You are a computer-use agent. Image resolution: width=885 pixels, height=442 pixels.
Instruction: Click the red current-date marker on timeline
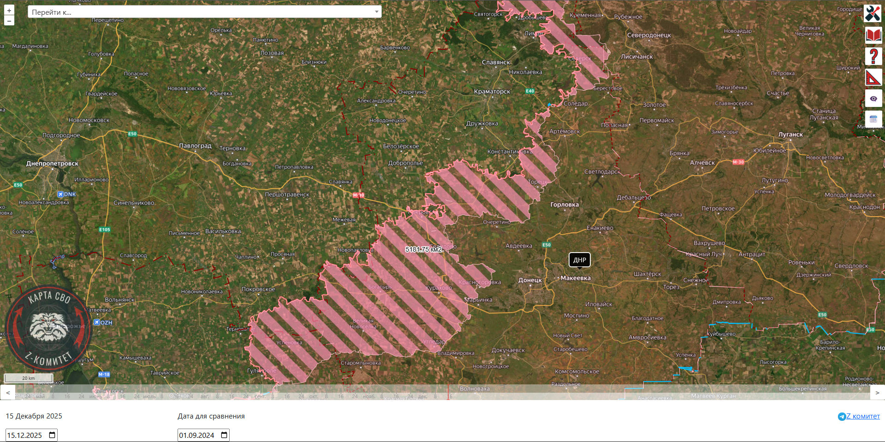click(448, 392)
